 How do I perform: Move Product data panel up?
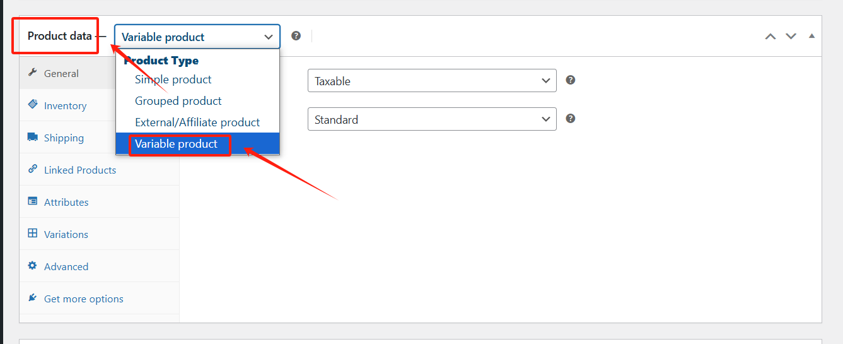click(x=770, y=36)
